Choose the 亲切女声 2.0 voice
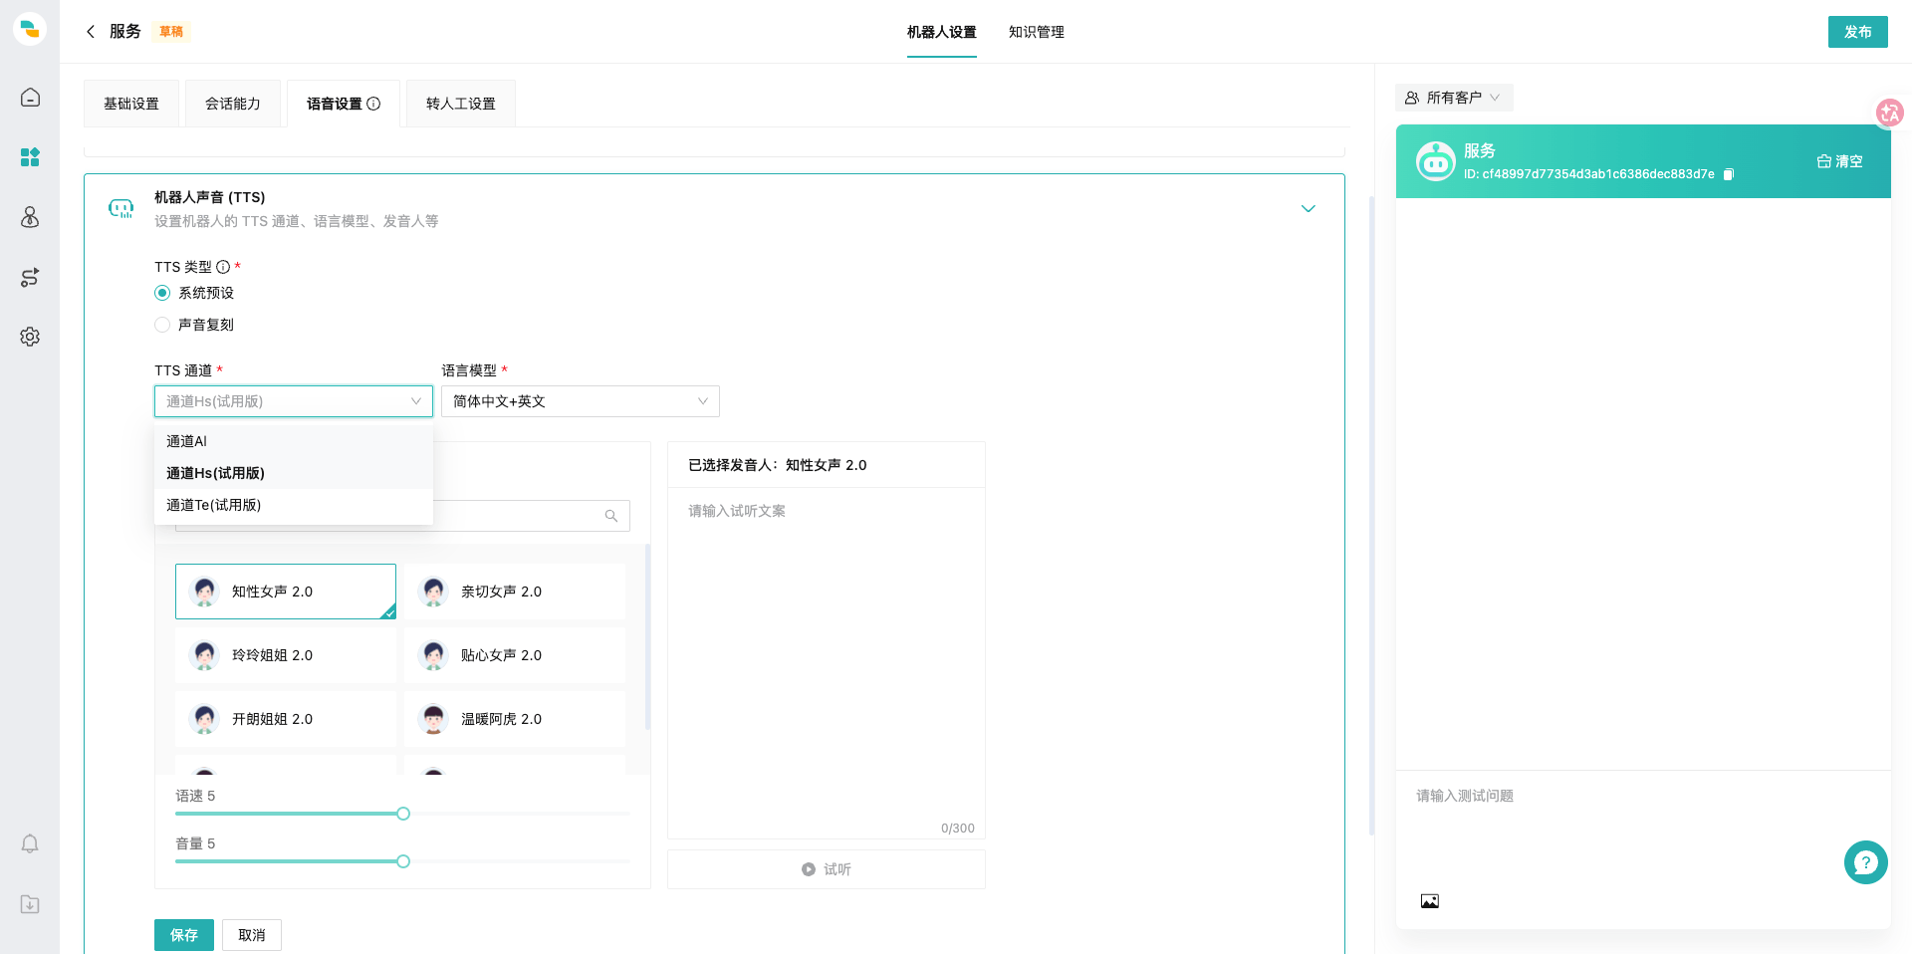 [x=515, y=592]
